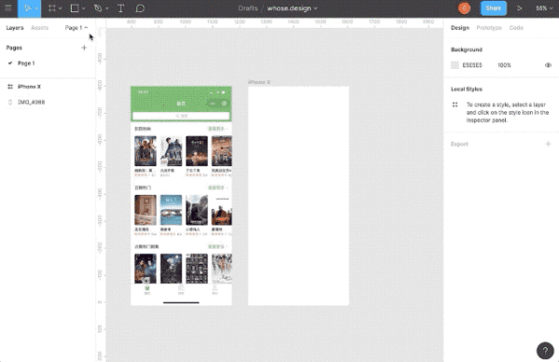This screenshot has width=559, height=362.
Task: Select the Comment tool
Action: tap(140, 8)
